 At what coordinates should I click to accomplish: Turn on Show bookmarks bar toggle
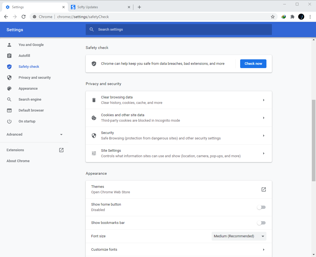coord(261,223)
